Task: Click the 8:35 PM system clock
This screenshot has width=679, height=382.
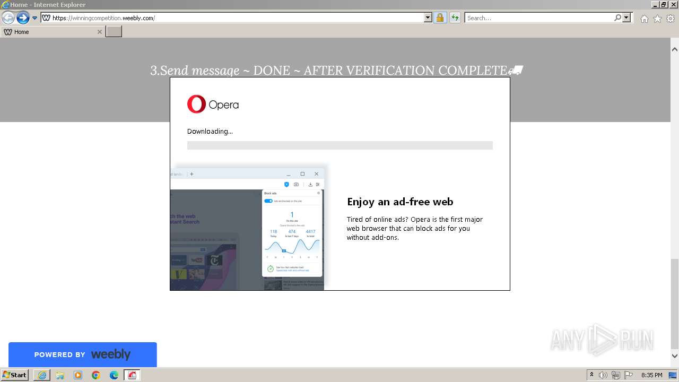Action: [x=651, y=375]
